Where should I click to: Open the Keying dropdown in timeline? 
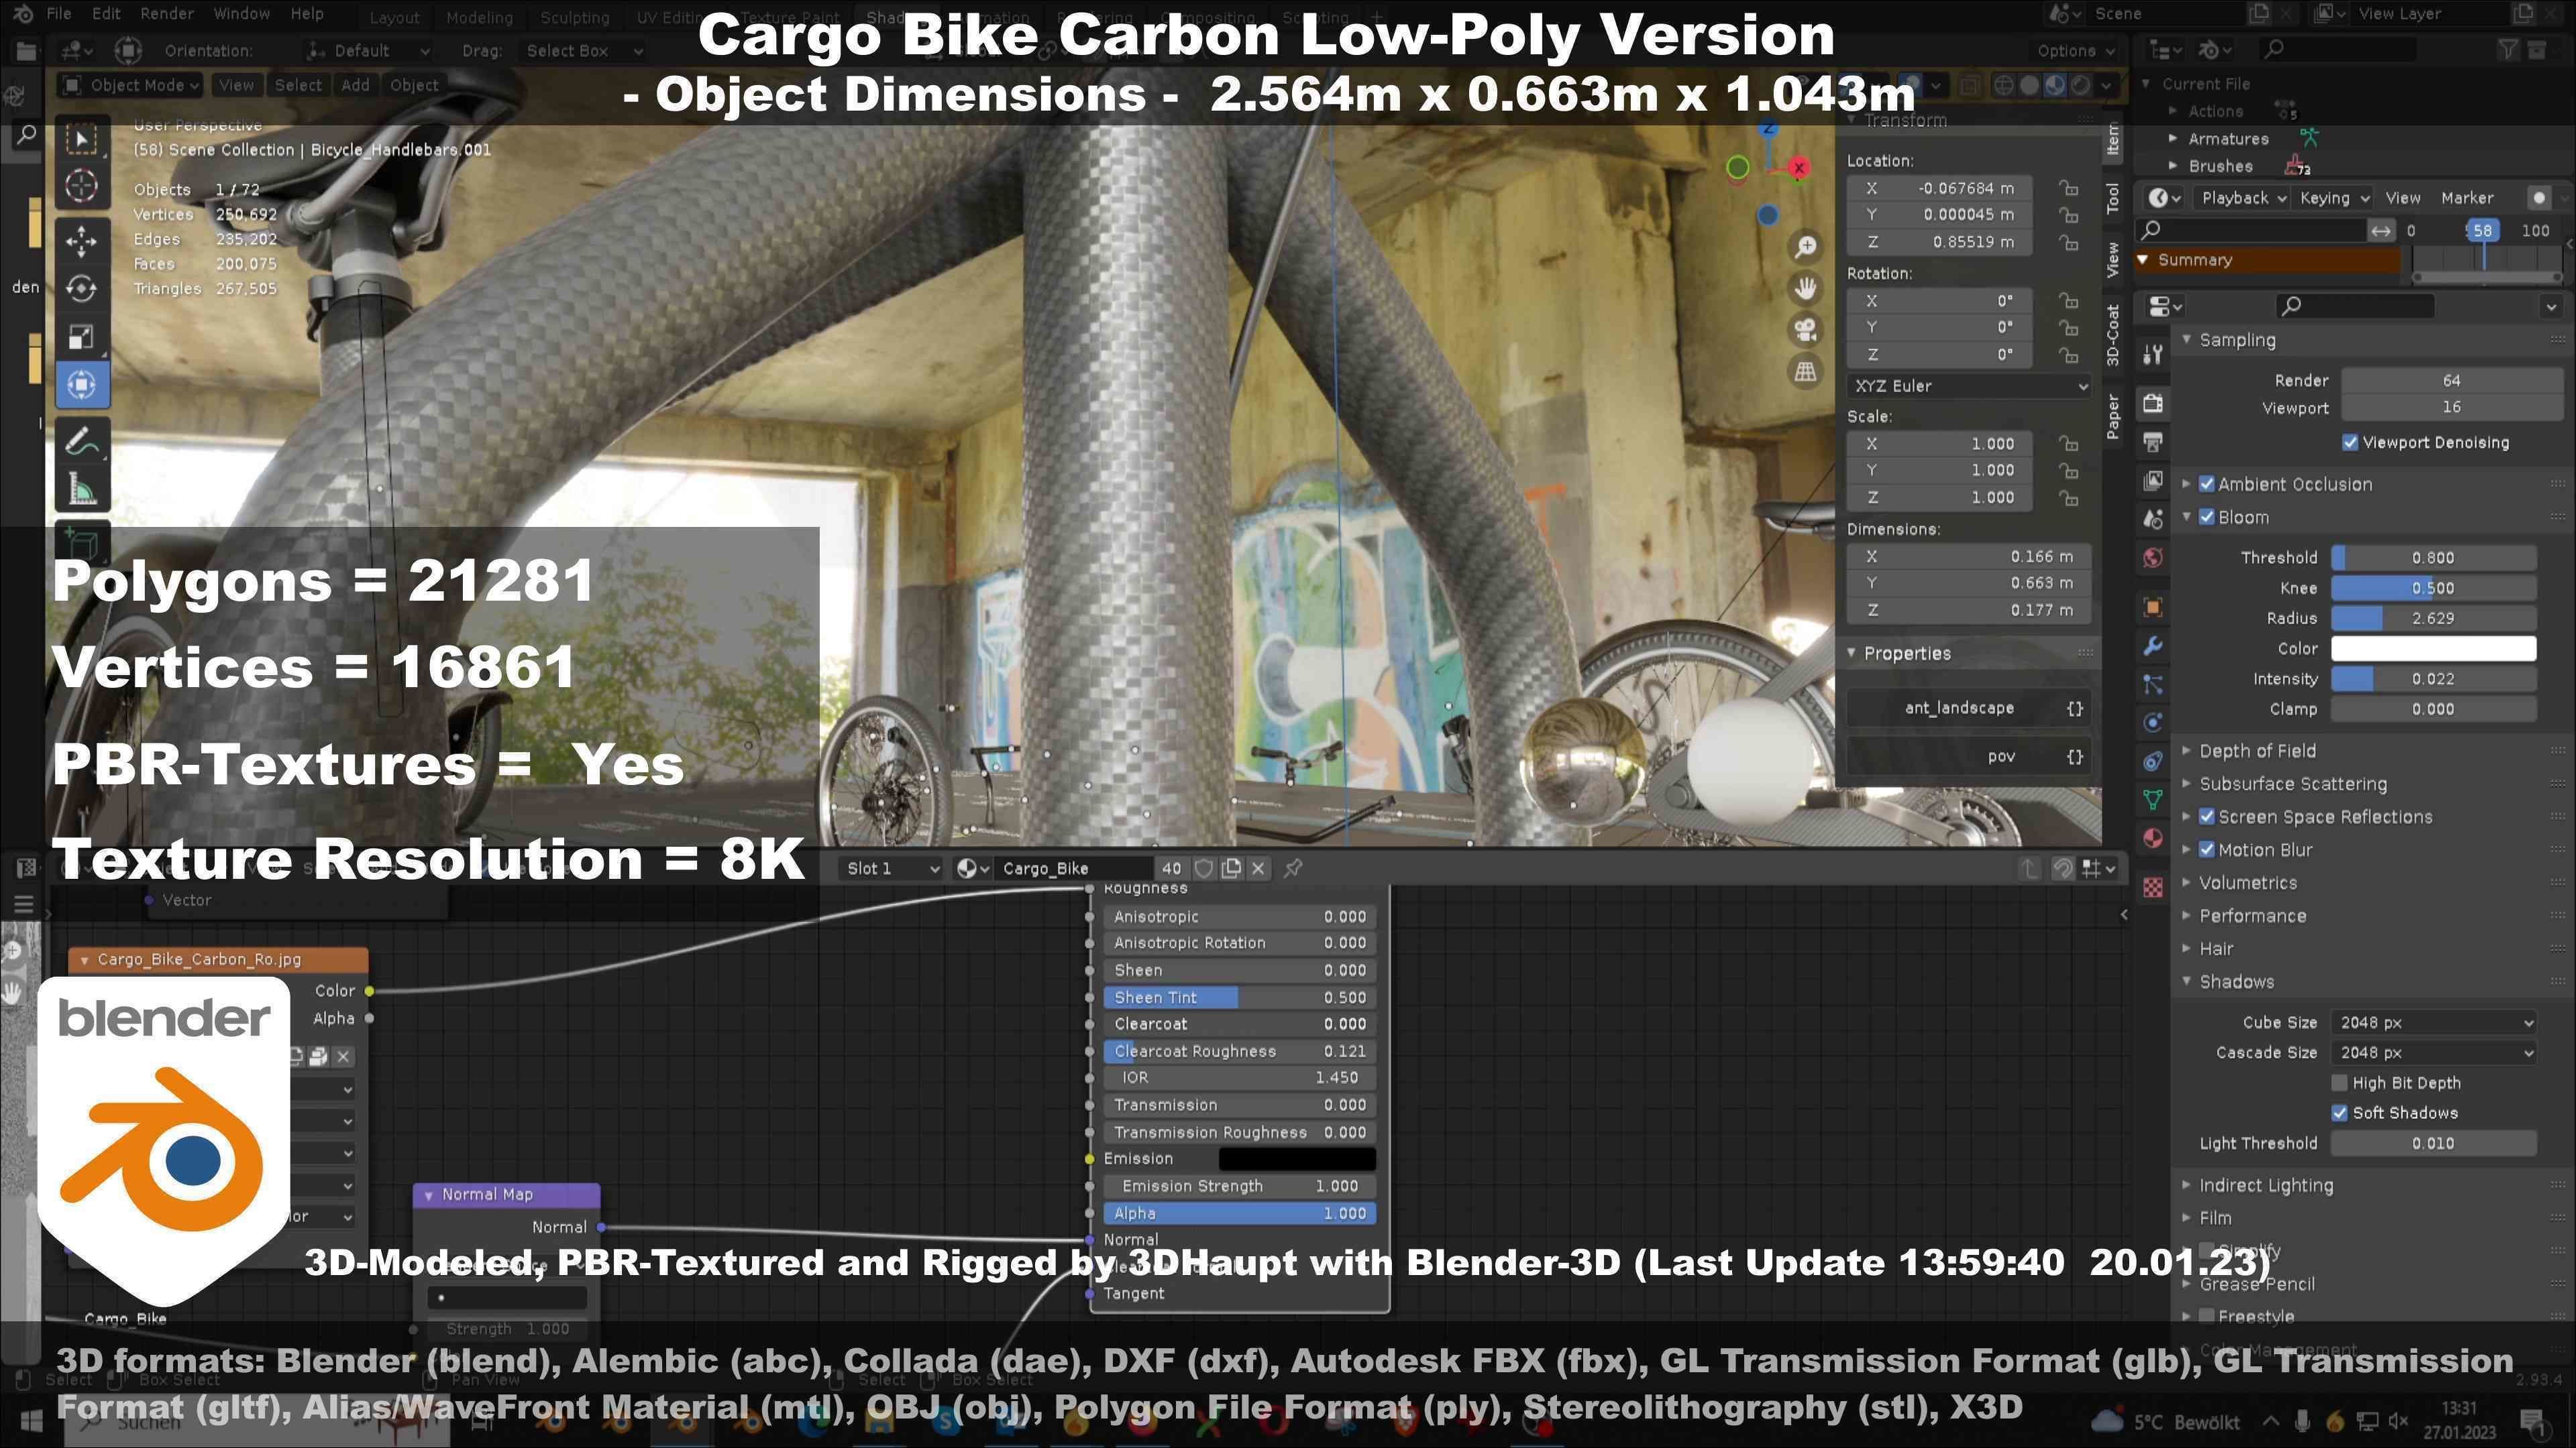(x=2334, y=198)
